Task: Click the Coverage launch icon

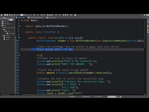Action: (38, 15)
